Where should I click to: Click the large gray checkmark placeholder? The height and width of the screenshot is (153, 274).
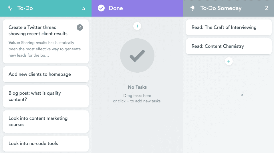[x=137, y=56]
